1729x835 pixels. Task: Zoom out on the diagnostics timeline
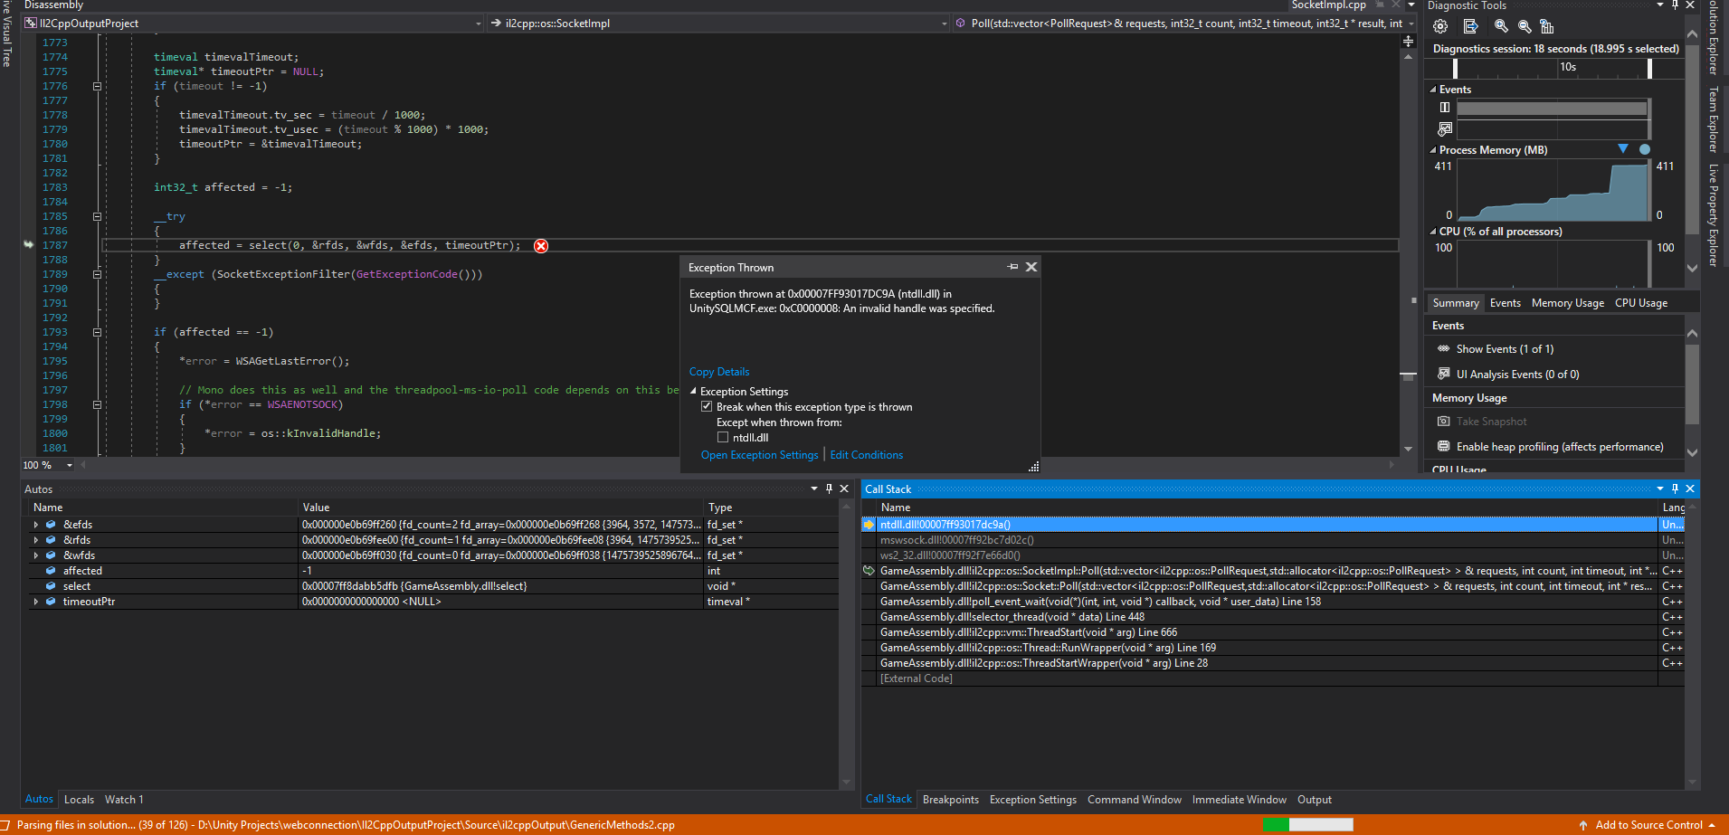click(1524, 26)
